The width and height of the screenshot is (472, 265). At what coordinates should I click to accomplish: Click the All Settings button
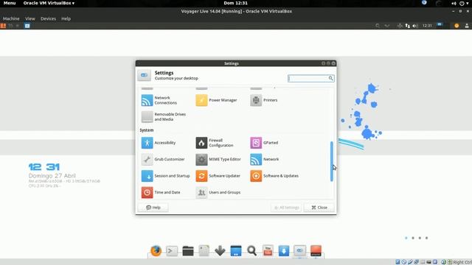(x=286, y=208)
